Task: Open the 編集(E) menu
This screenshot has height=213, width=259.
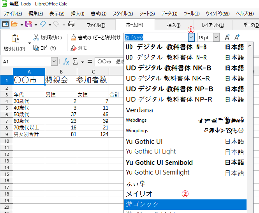Action: 36,14
